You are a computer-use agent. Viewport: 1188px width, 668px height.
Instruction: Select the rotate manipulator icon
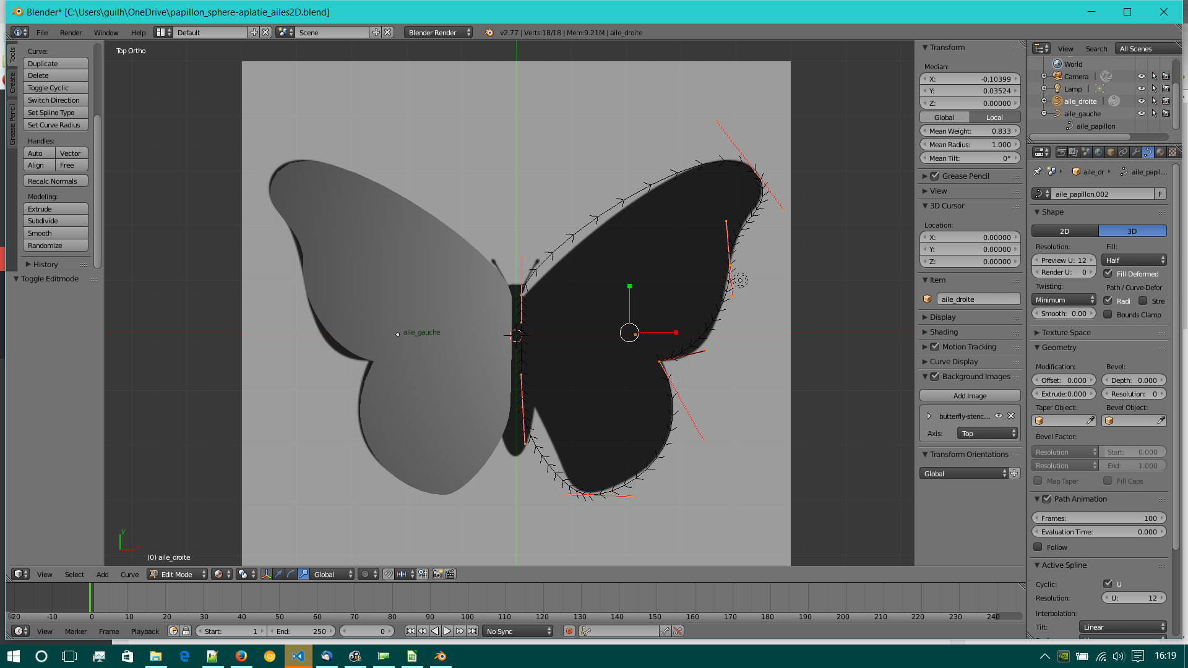coord(291,575)
